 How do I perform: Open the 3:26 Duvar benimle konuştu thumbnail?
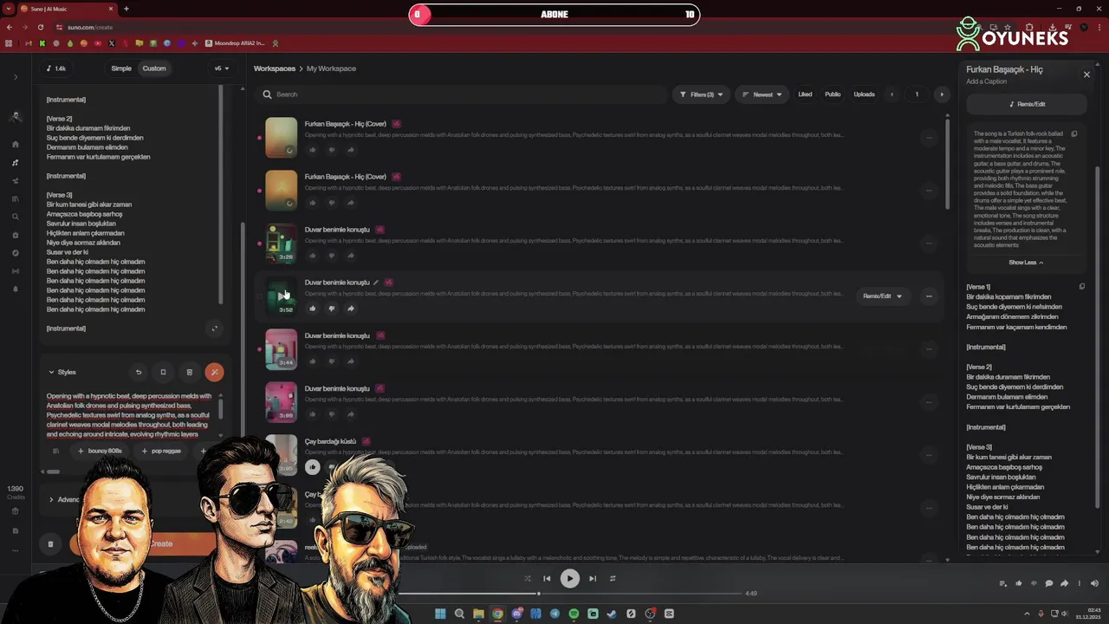[x=281, y=244]
